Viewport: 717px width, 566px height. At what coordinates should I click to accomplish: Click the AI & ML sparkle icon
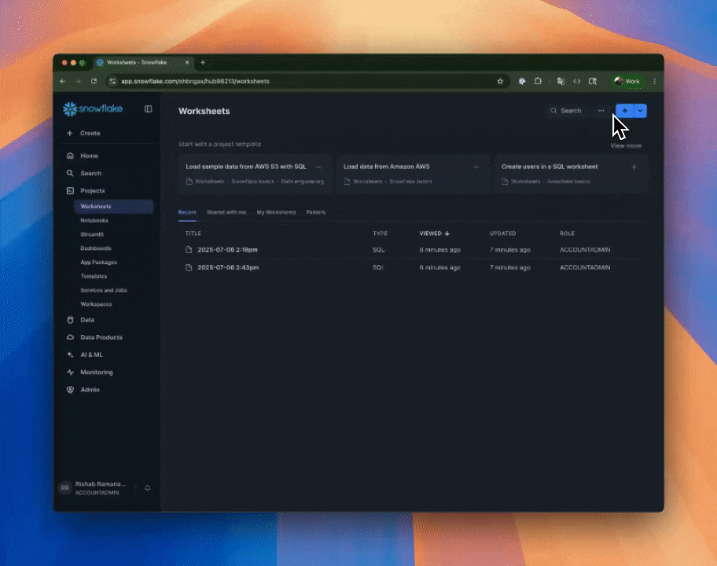(71, 355)
